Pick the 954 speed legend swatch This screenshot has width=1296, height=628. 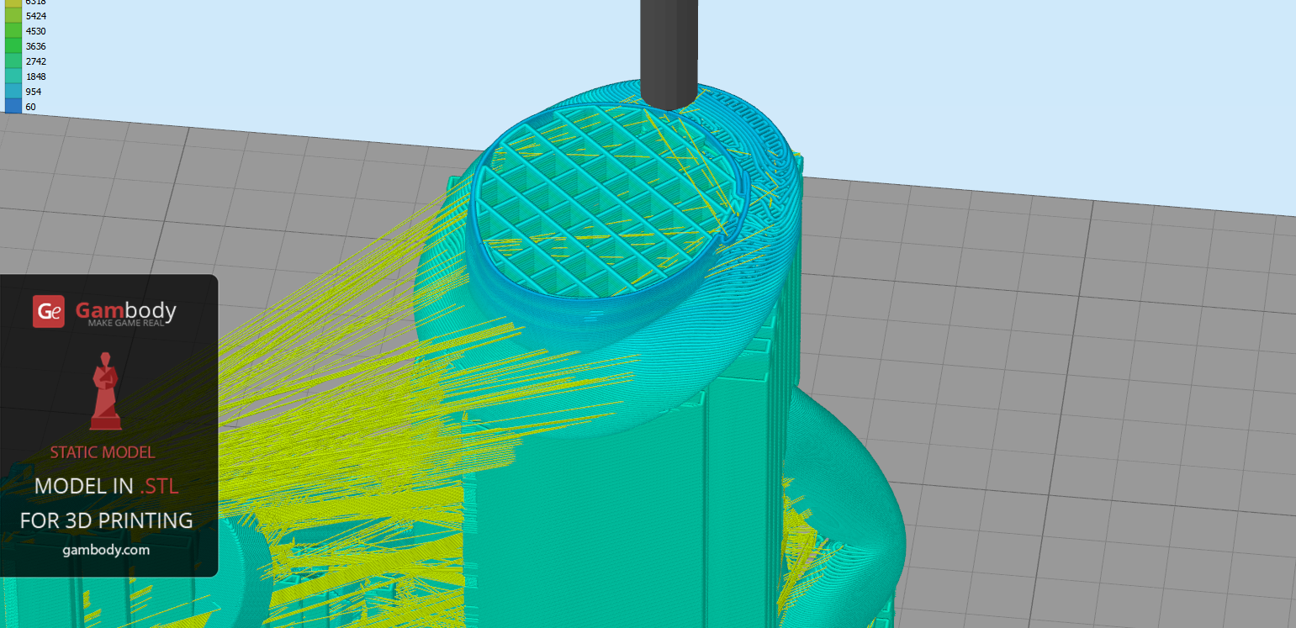13,91
